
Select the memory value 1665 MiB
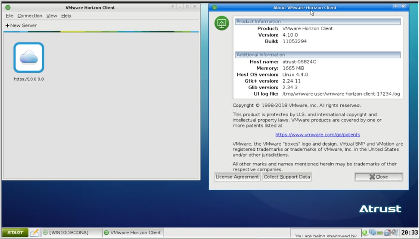293,68
